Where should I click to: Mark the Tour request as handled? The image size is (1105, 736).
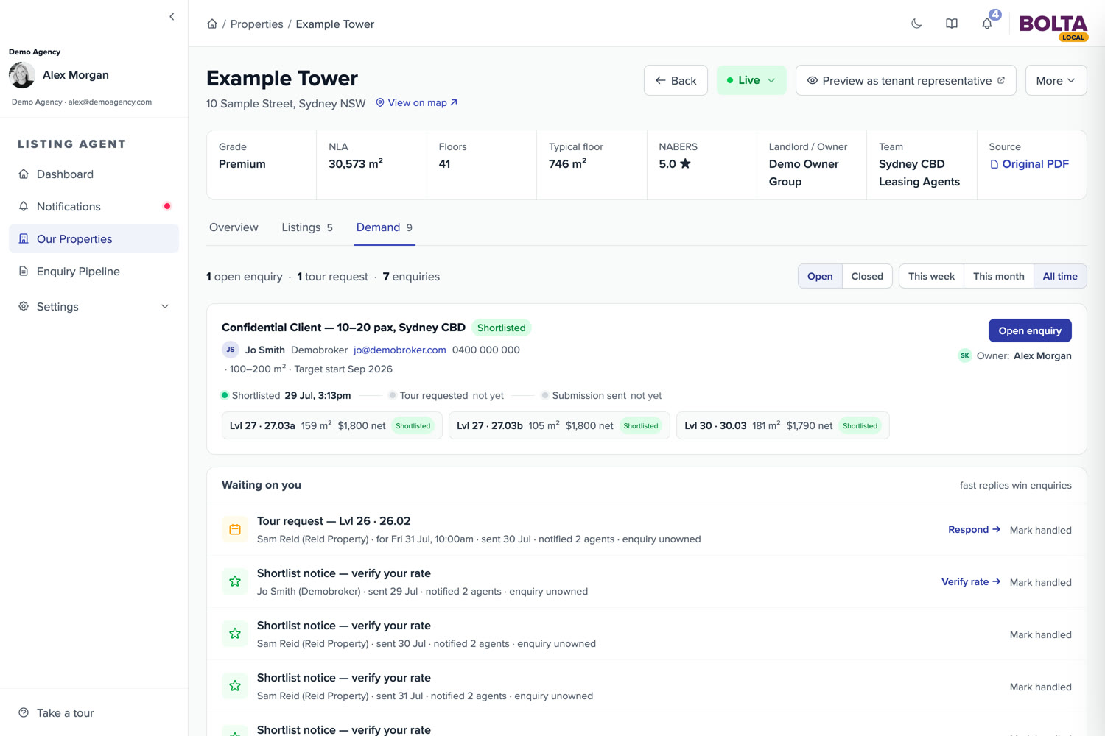click(x=1040, y=530)
